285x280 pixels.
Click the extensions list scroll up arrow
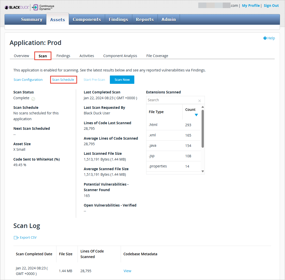[x=203, y=107]
